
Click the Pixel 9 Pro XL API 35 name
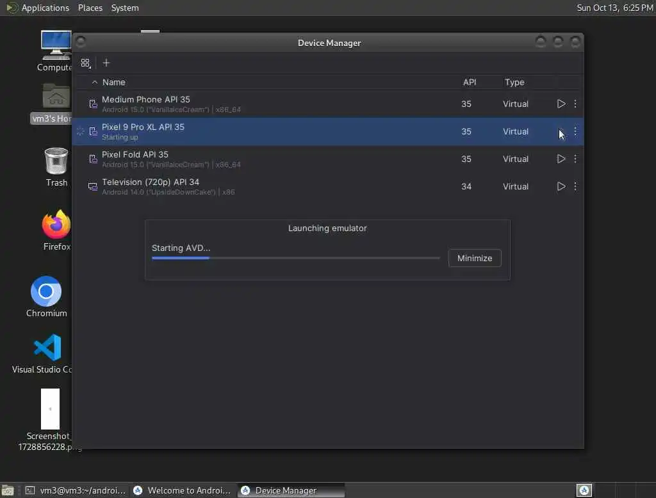tap(143, 127)
